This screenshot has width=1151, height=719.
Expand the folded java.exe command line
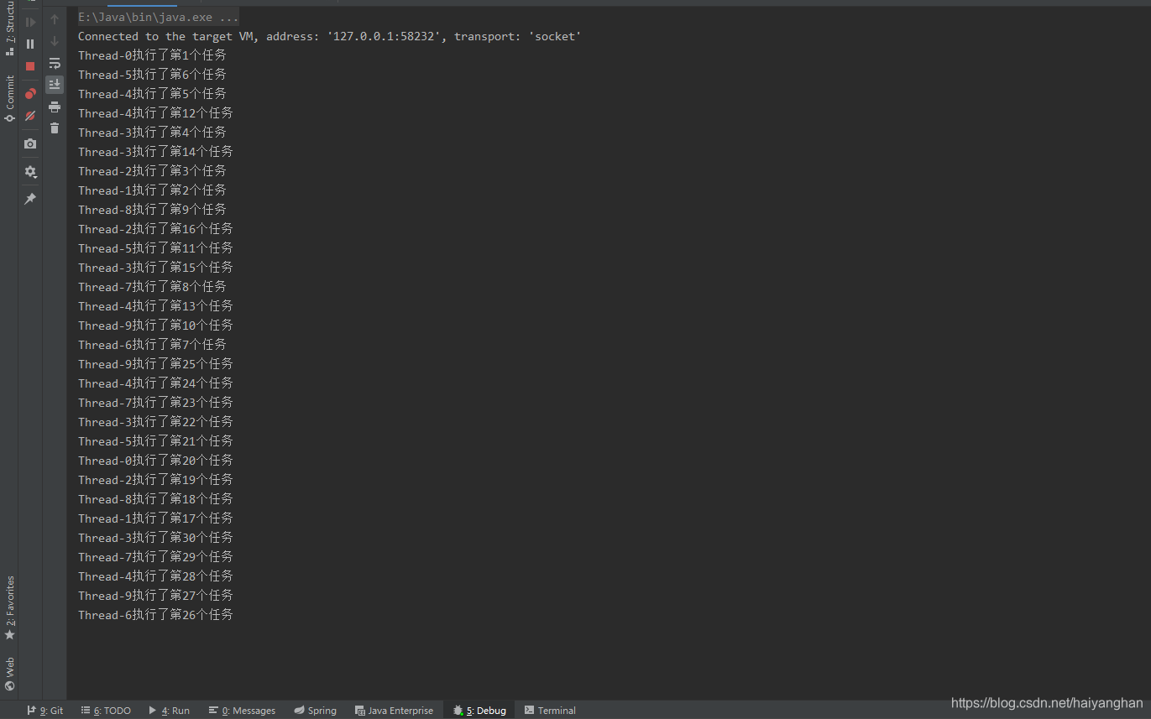click(158, 17)
